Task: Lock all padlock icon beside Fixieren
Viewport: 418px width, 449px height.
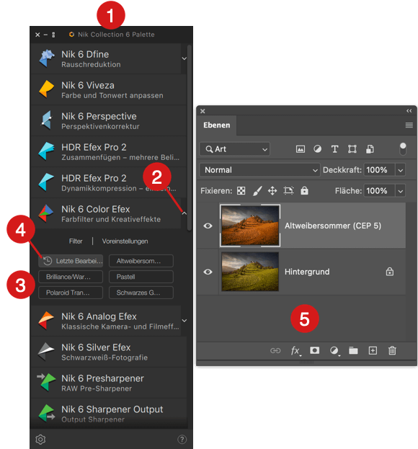Action: pyautogui.click(x=304, y=190)
